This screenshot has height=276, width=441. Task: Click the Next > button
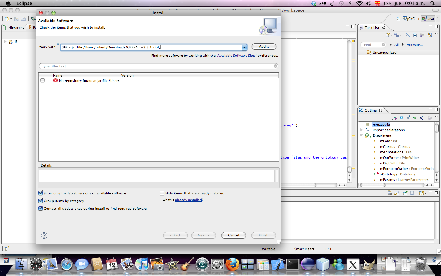tap(203, 235)
